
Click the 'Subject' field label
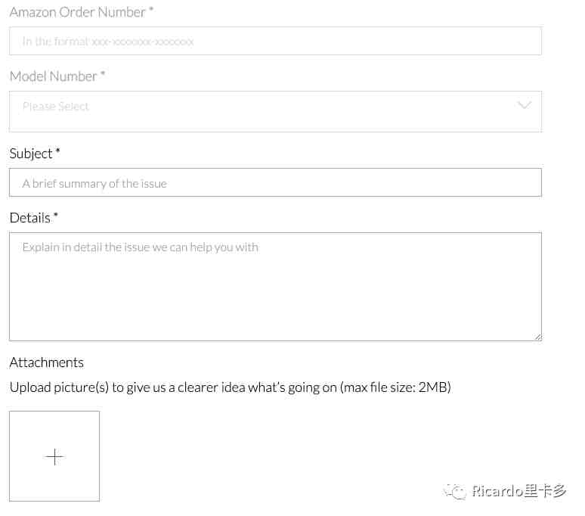[x=31, y=154]
